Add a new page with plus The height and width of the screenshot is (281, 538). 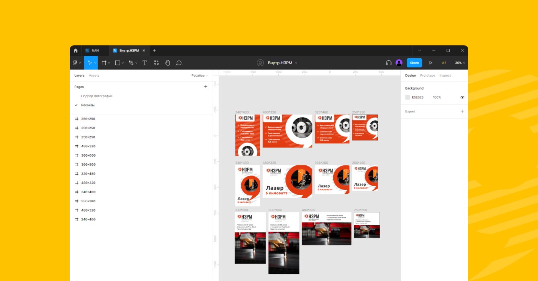tap(206, 87)
